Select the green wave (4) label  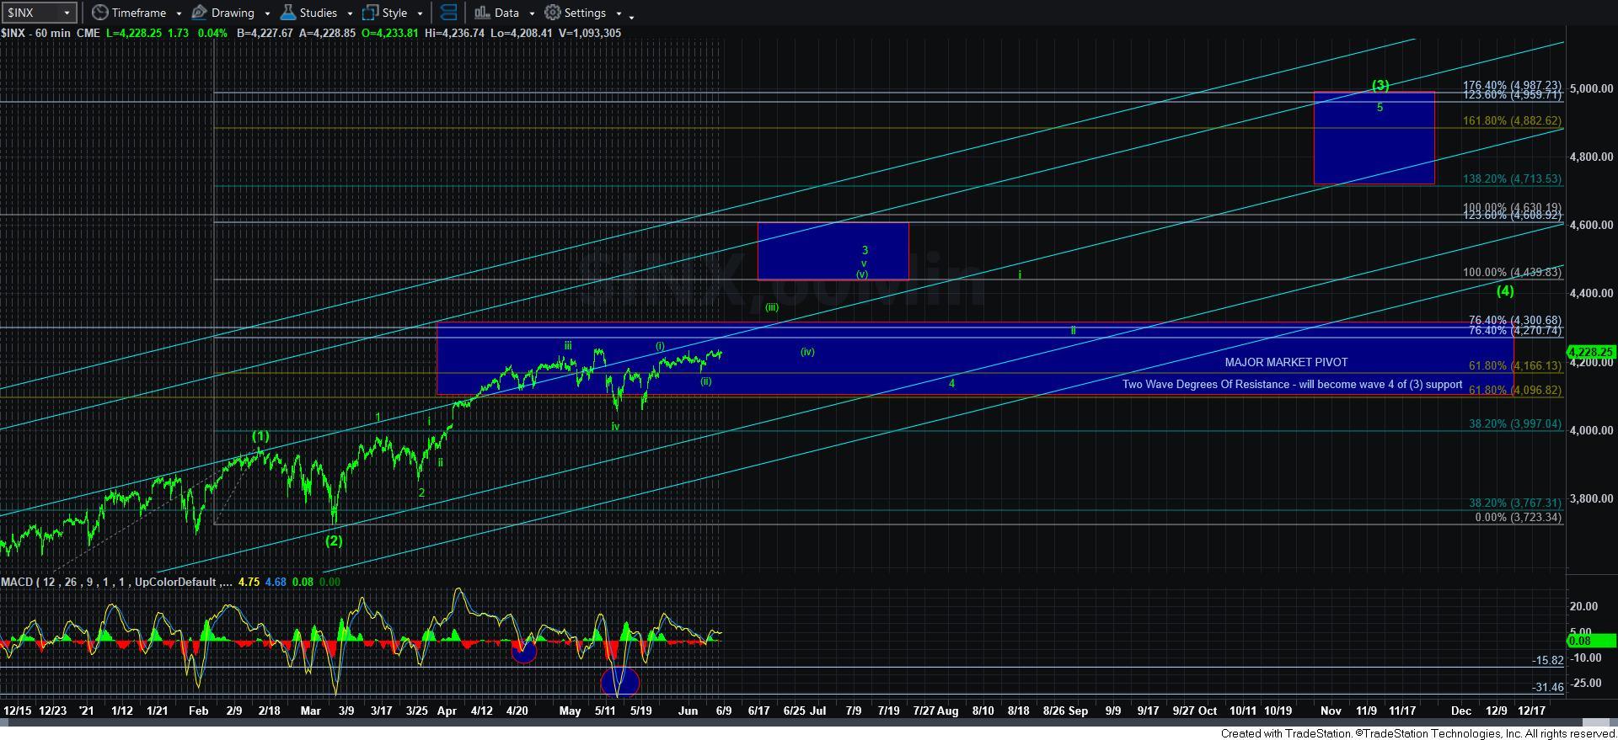pyautogui.click(x=1505, y=290)
